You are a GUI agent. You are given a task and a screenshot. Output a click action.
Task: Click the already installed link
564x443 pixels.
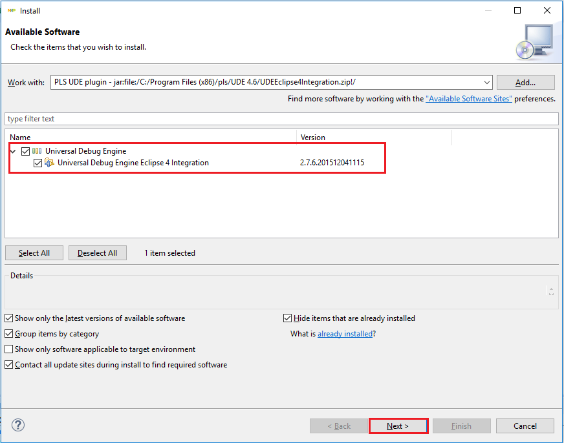click(345, 334)
